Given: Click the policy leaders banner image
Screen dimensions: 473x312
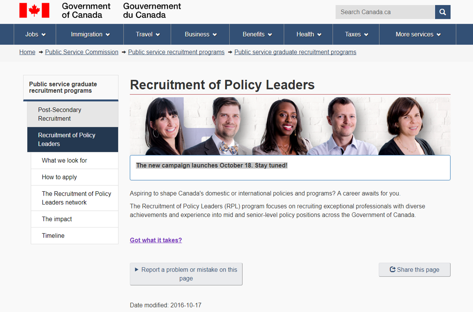Looking at the screenshot, I should pyautogui.click(x=290, y=126).
